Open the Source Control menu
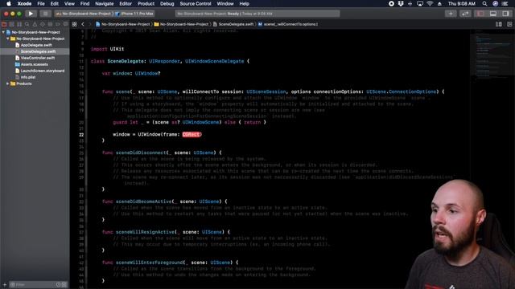This screenshot has width=515, height=289. point(196,3)
